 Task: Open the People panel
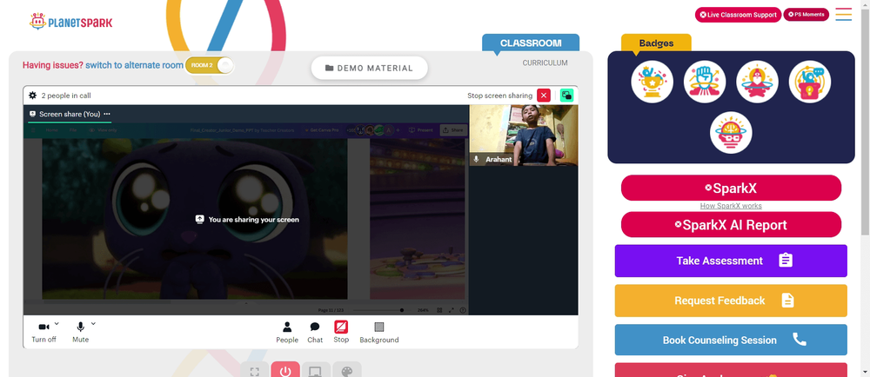(287, 332)
